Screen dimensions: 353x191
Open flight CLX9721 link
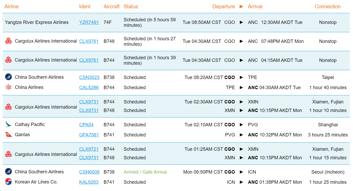click(x=89, y=149)
